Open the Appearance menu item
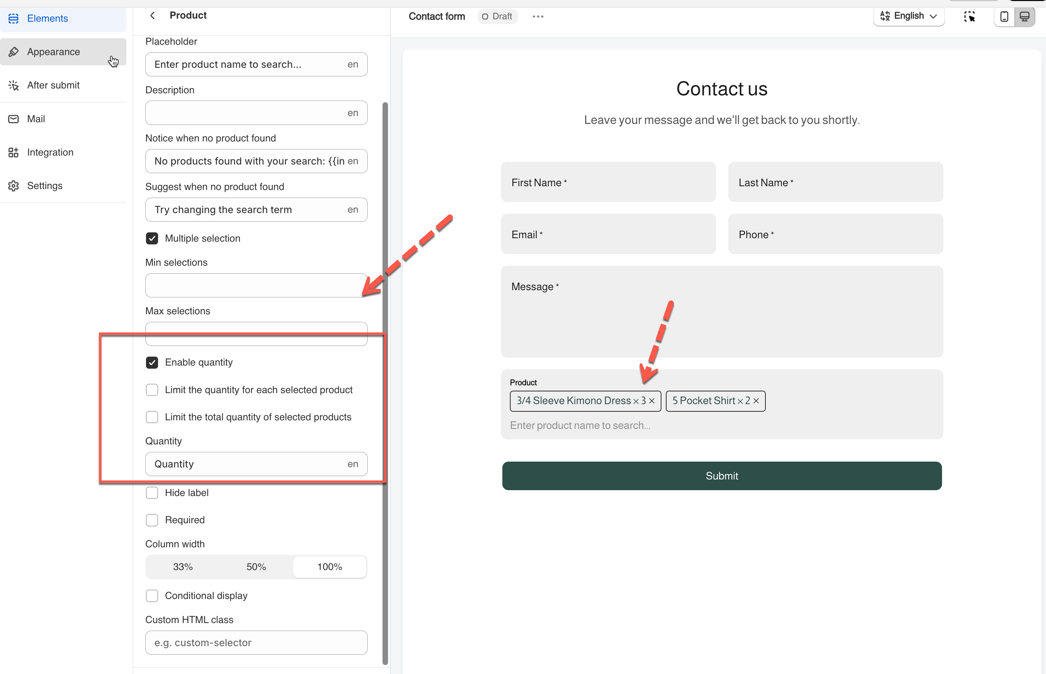 click(x=53, y=52)
